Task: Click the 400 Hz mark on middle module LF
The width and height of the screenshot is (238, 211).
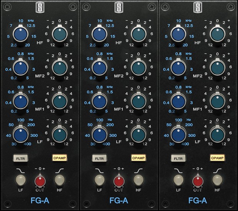Action: click(x=106, y=144)
